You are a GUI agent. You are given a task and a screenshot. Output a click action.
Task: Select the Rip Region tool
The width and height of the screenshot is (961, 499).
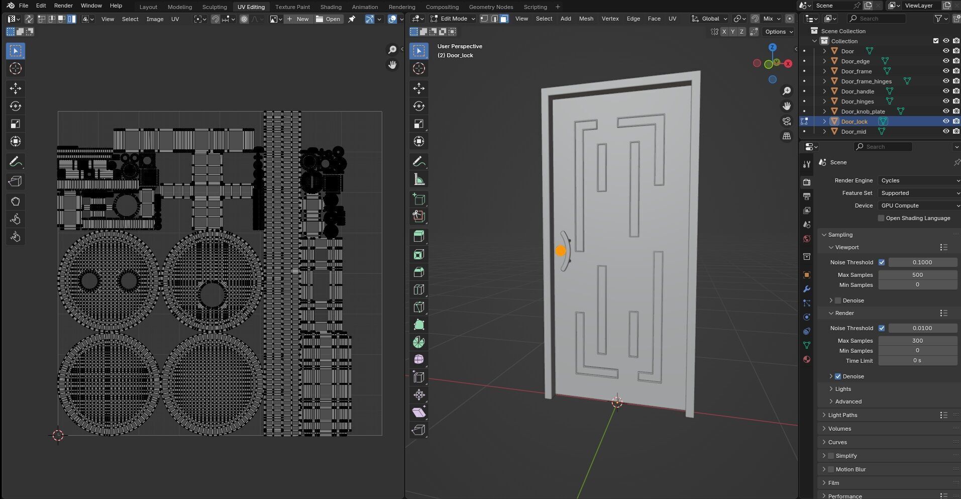pyautogui.click(x=419, y=430)
